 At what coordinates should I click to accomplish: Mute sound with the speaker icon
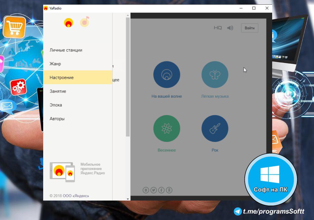click(x=230, y=28)
